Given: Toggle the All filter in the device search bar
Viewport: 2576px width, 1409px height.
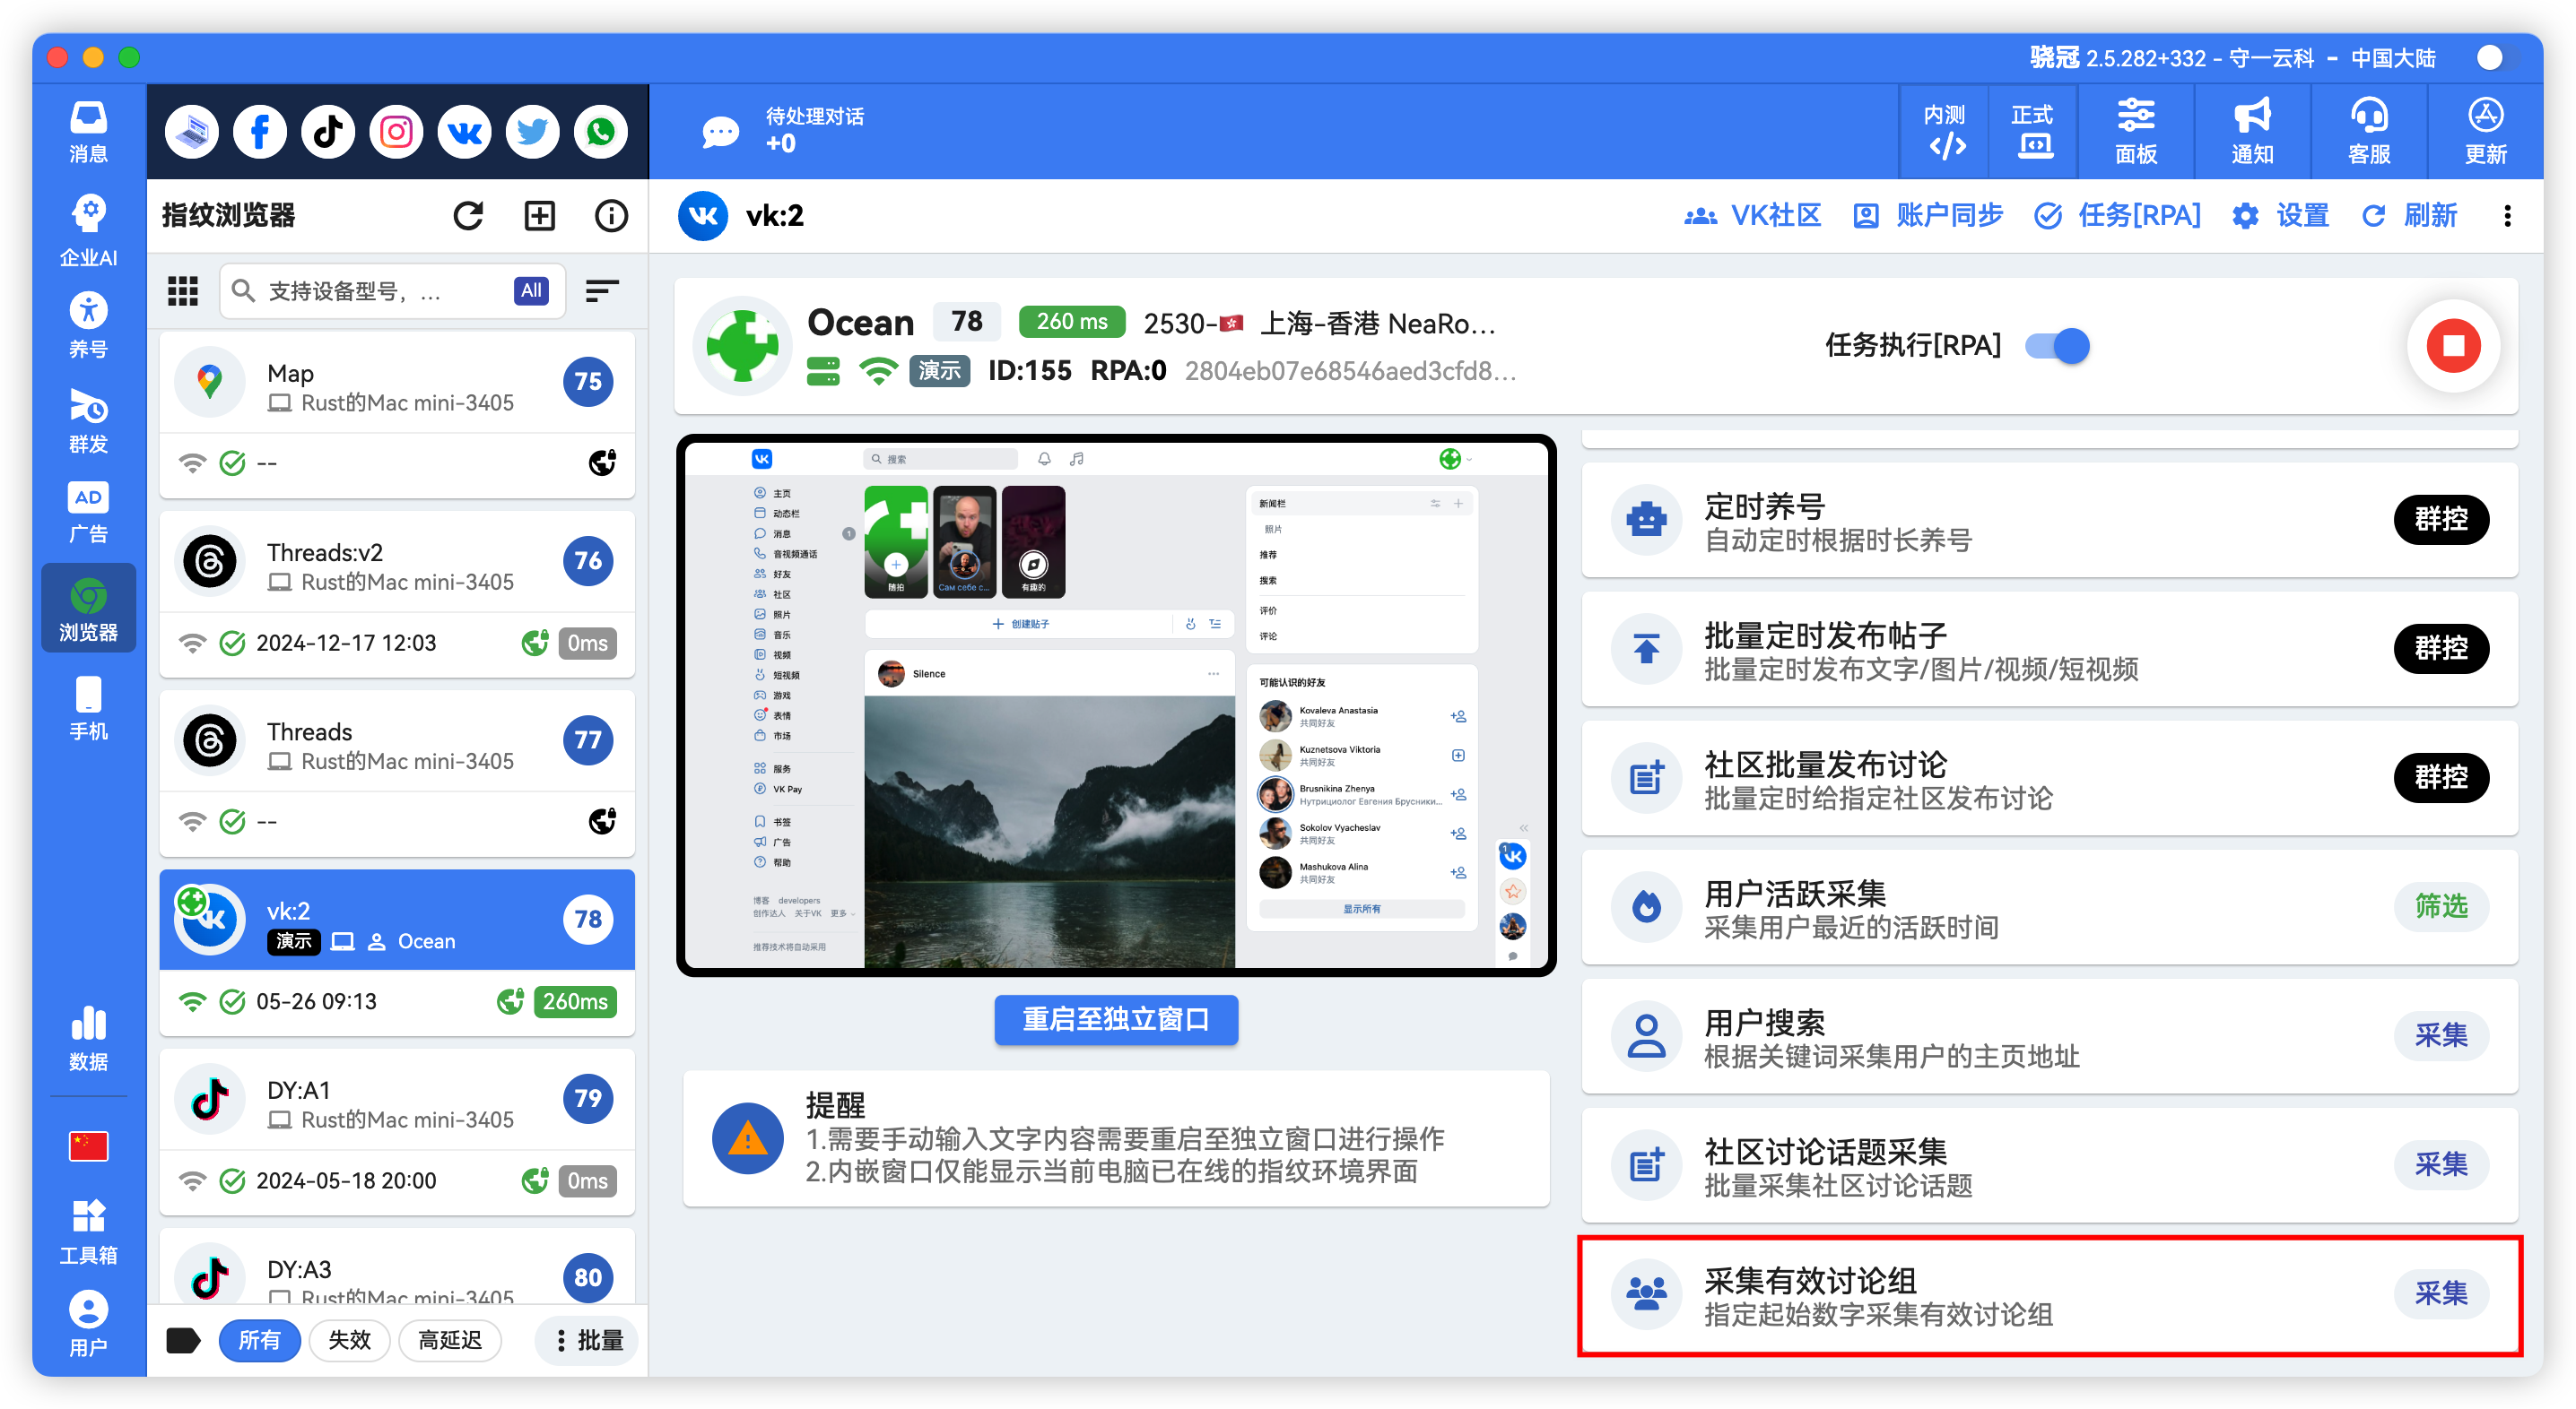Looking at the screenshot, I should tap(530, 290).
